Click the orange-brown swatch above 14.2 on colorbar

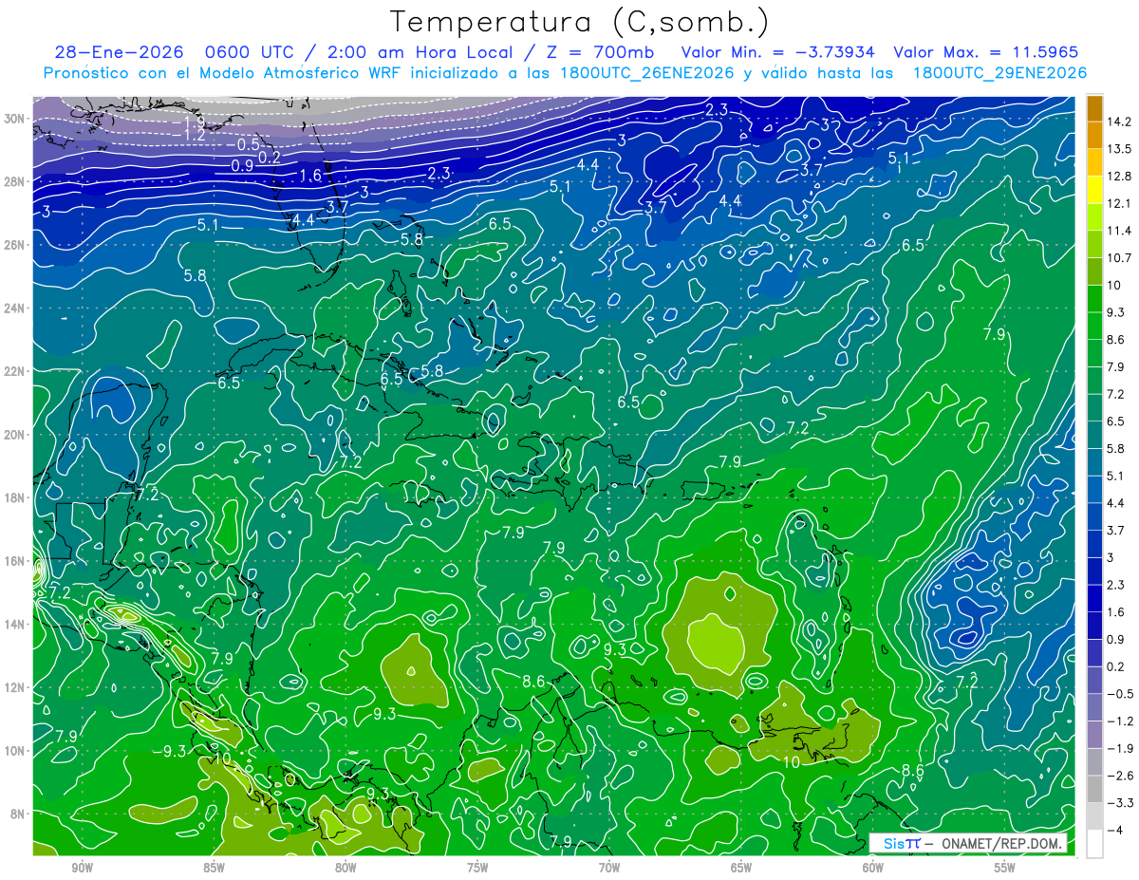[x=1094, y=108]
